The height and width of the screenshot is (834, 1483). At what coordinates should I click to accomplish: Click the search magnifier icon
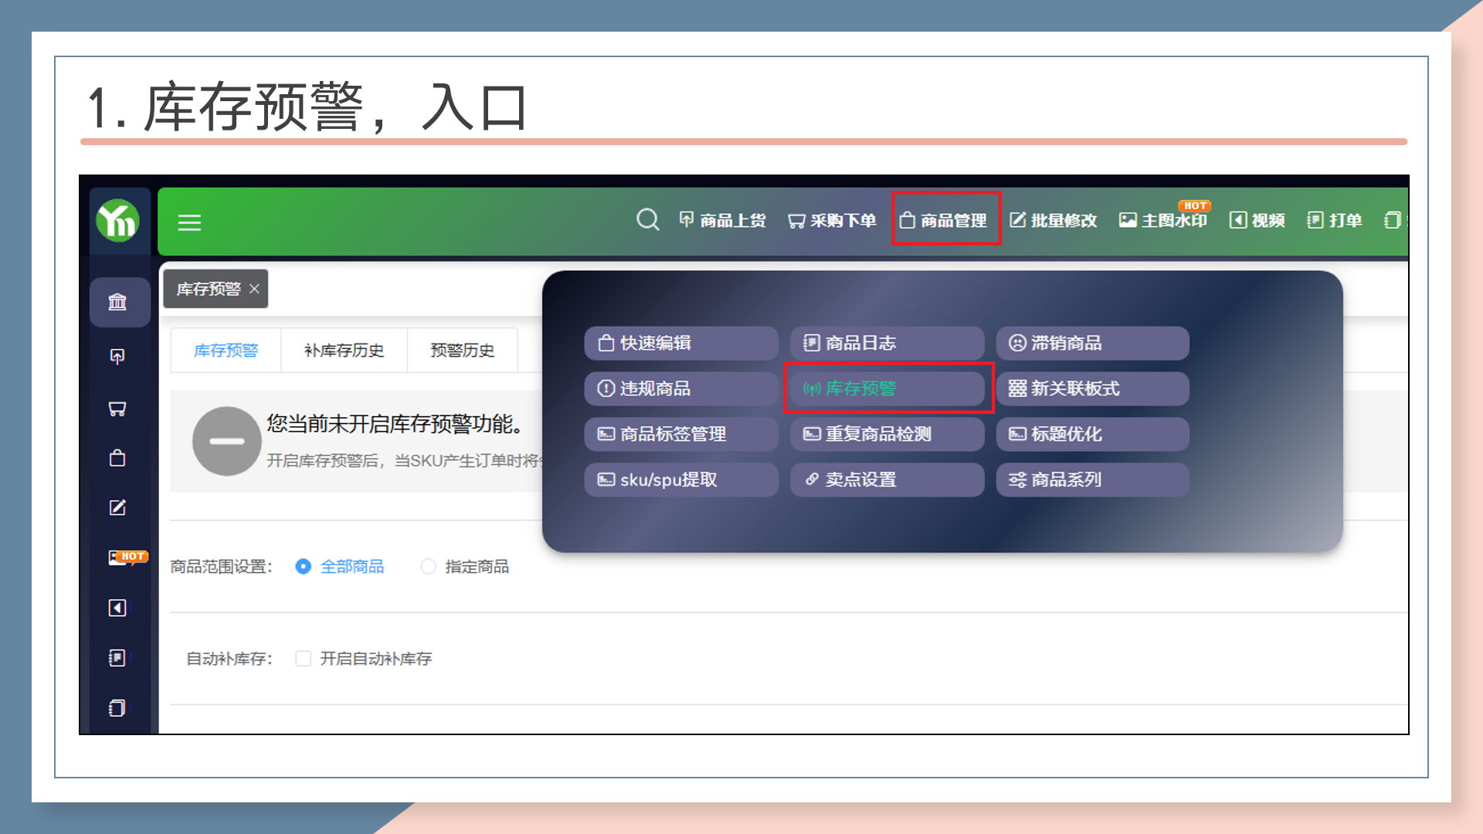(x=647, y=220)
